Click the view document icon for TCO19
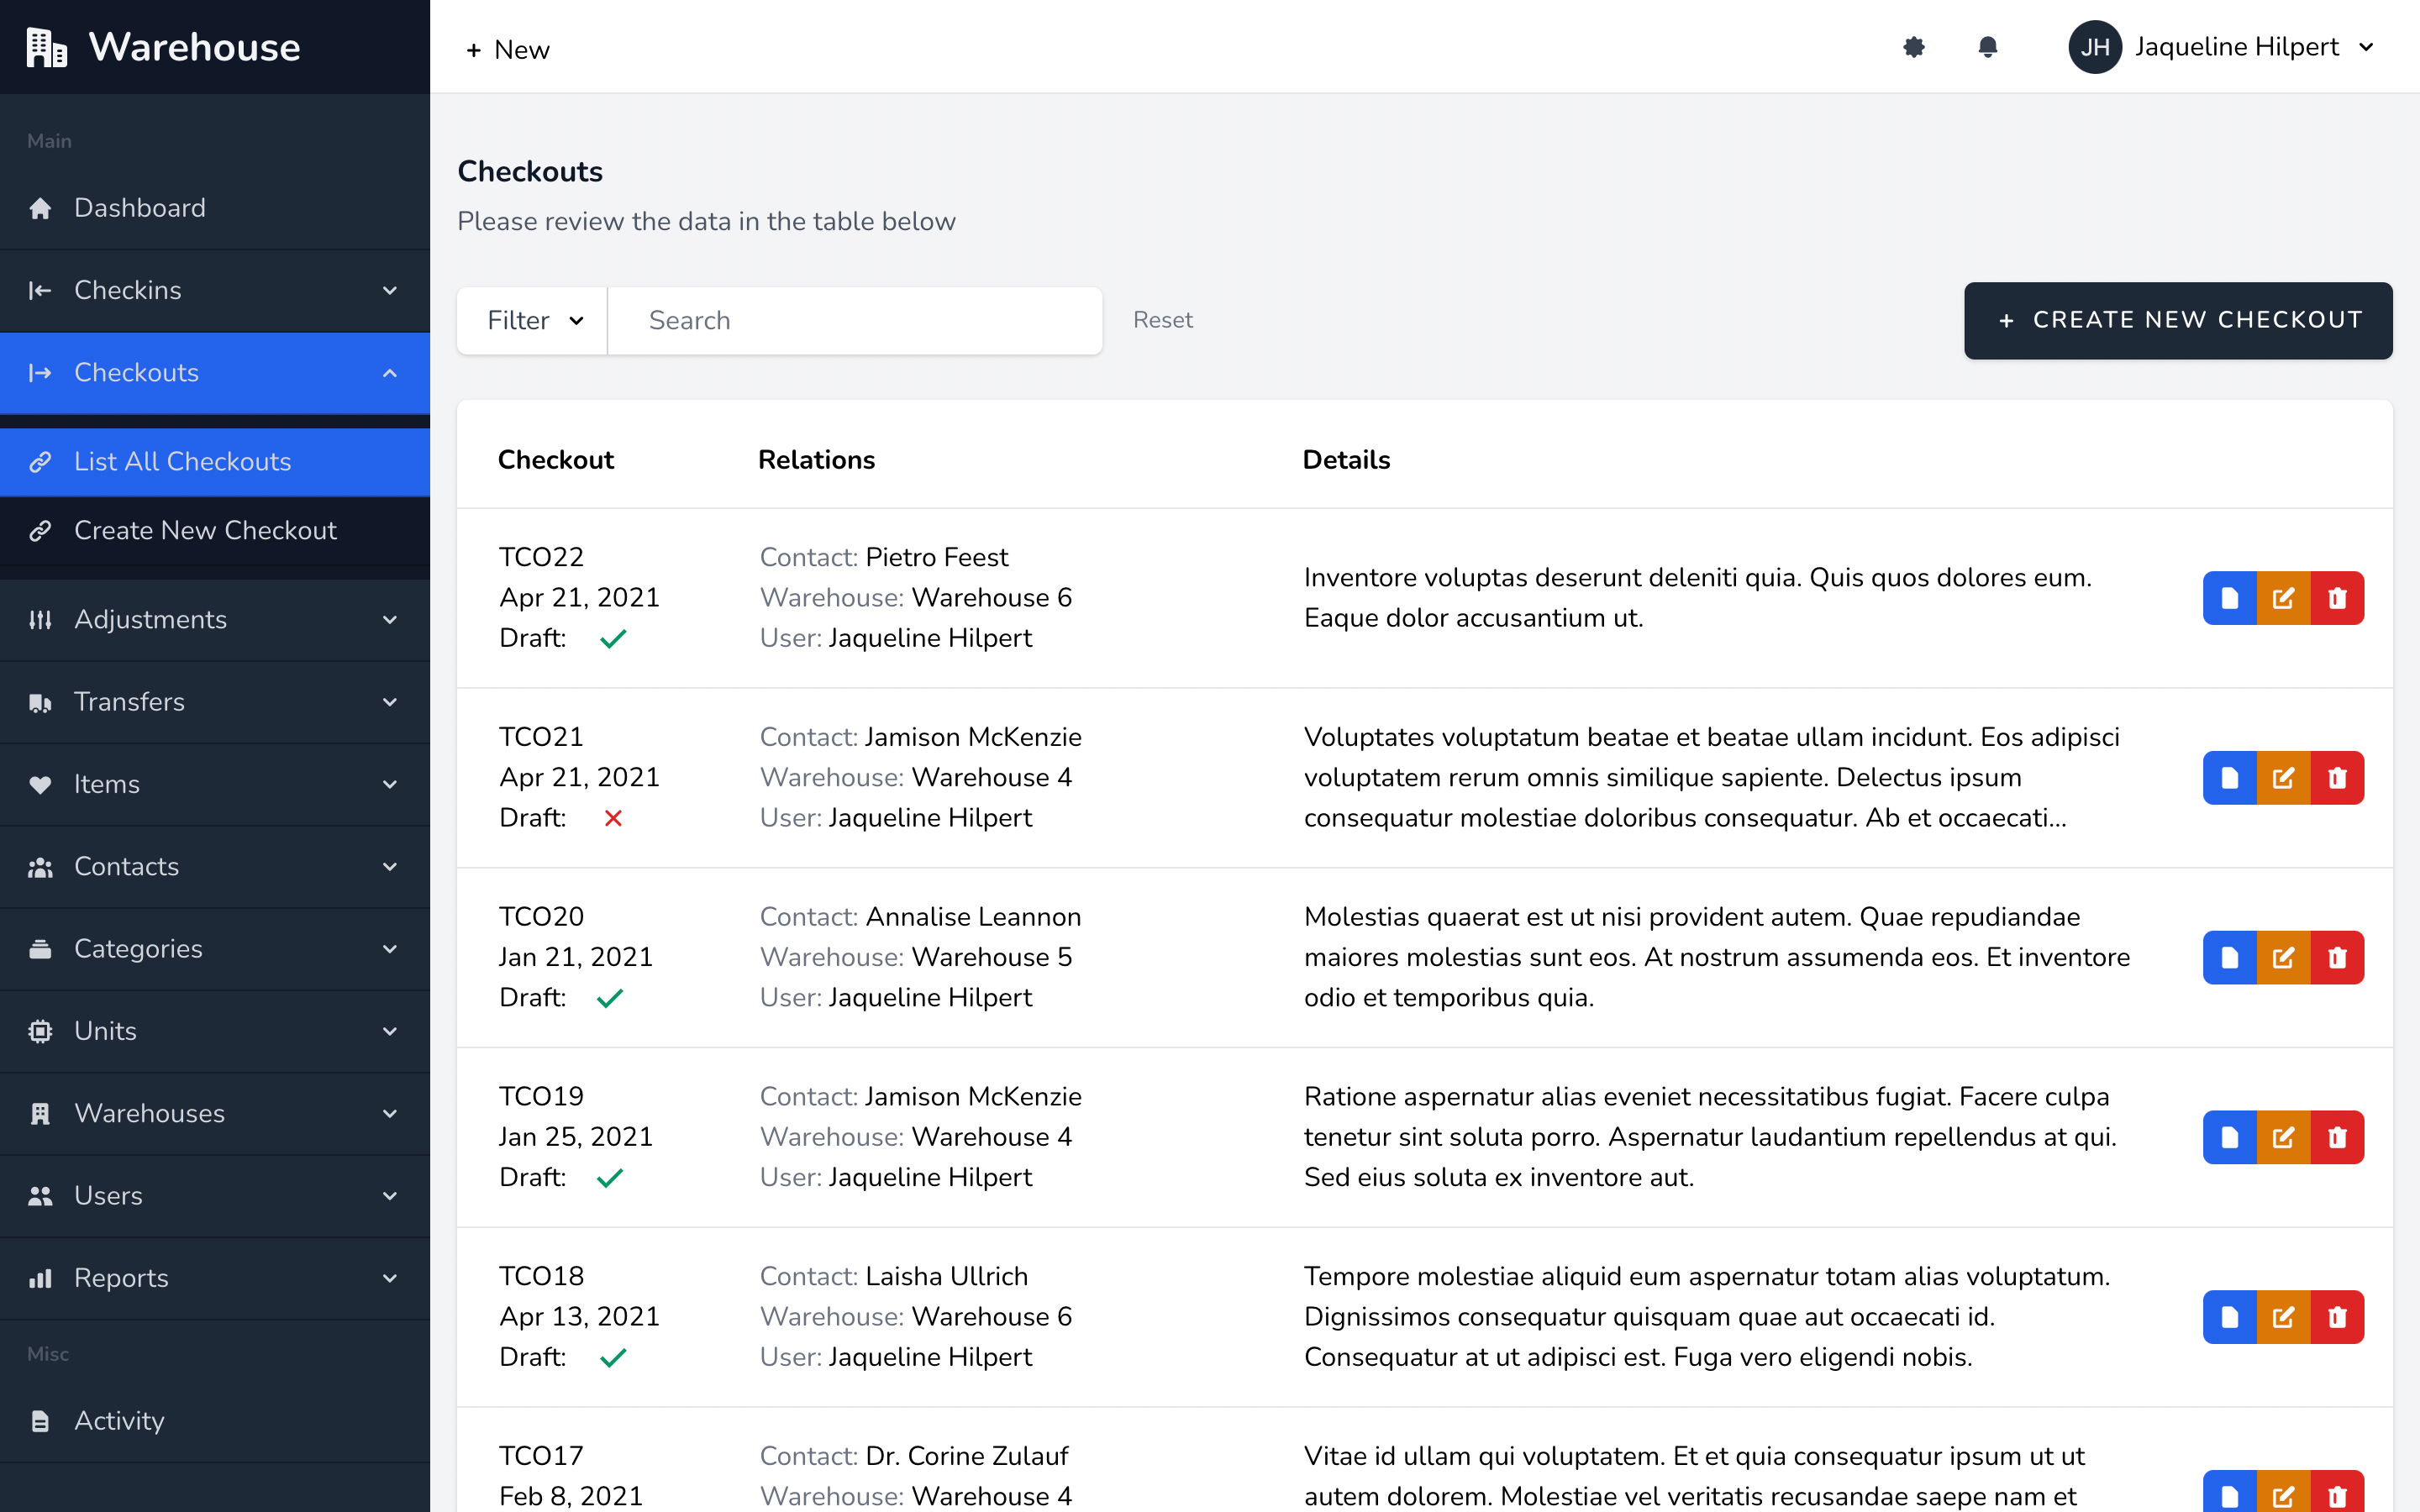The image size is (2420, 1512). coord(2229,1137)
